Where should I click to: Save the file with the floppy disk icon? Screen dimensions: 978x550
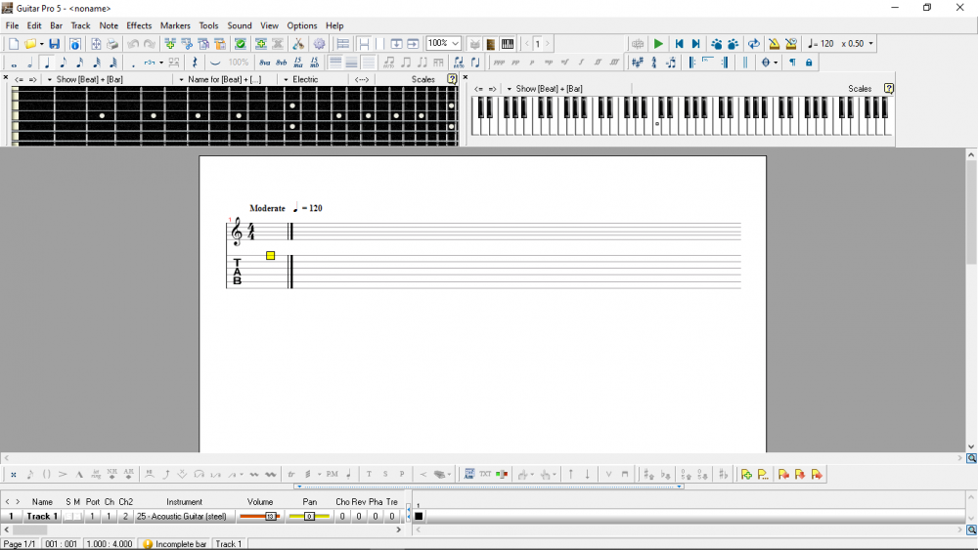tap(55, 44)
